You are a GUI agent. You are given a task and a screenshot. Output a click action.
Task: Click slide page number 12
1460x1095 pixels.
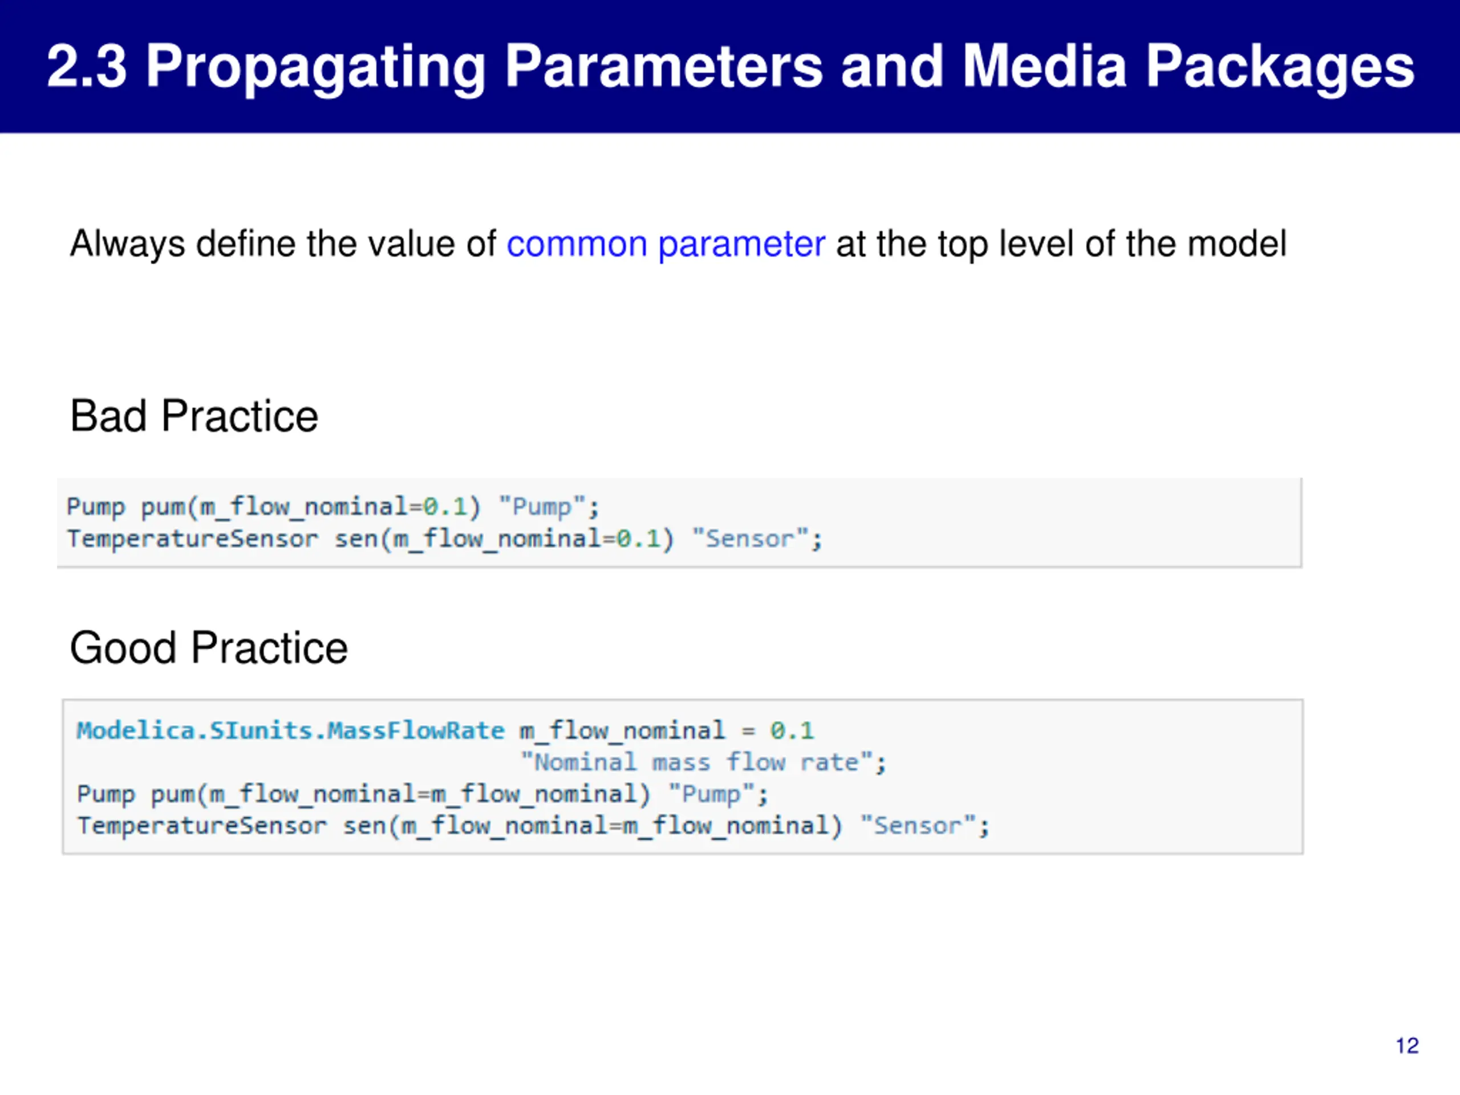click(1406, 1045)
